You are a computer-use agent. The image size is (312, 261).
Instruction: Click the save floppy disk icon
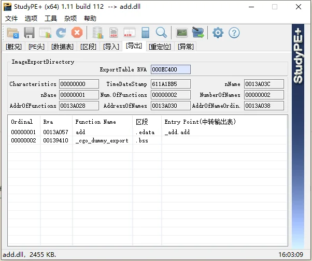(x=29, y=33)
